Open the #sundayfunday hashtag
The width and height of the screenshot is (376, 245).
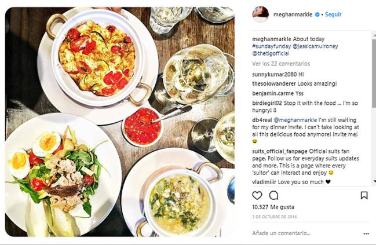click(272, 46)
